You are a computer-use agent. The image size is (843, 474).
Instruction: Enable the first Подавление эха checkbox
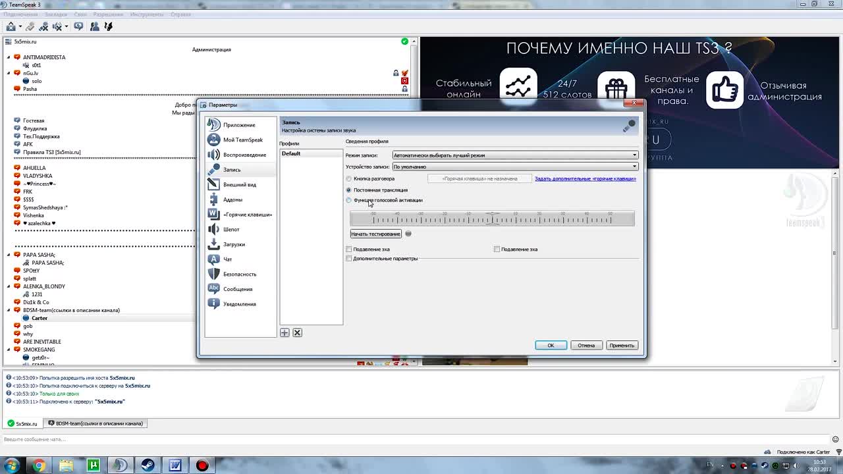[x=349, y=250]
